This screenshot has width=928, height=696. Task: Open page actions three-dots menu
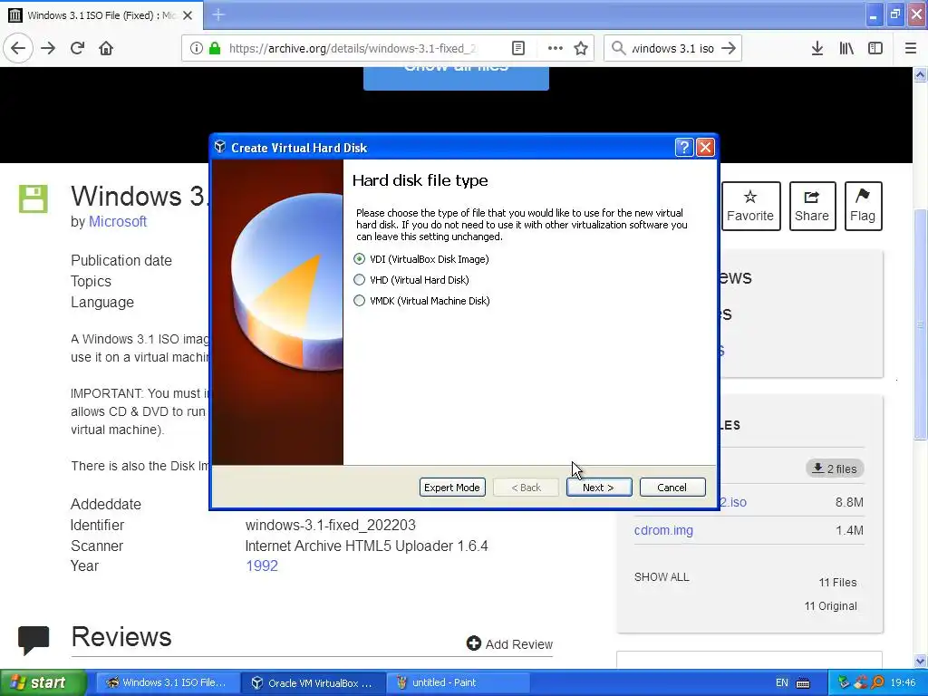(x=556, y=48)
